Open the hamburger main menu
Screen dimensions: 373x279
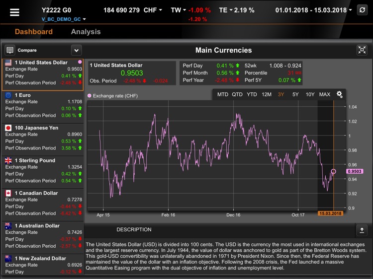15,12
